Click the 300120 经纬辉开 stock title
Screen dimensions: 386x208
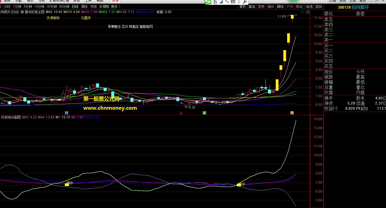(x=353, y=7)
